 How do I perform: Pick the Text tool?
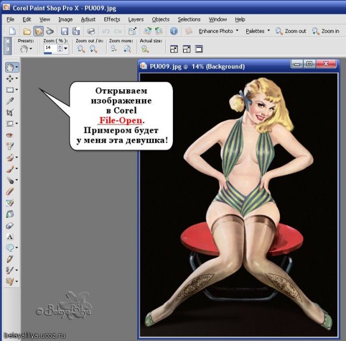point(10,236)
